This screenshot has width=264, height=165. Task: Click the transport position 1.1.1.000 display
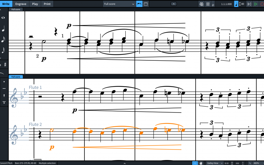click(226, 4)
